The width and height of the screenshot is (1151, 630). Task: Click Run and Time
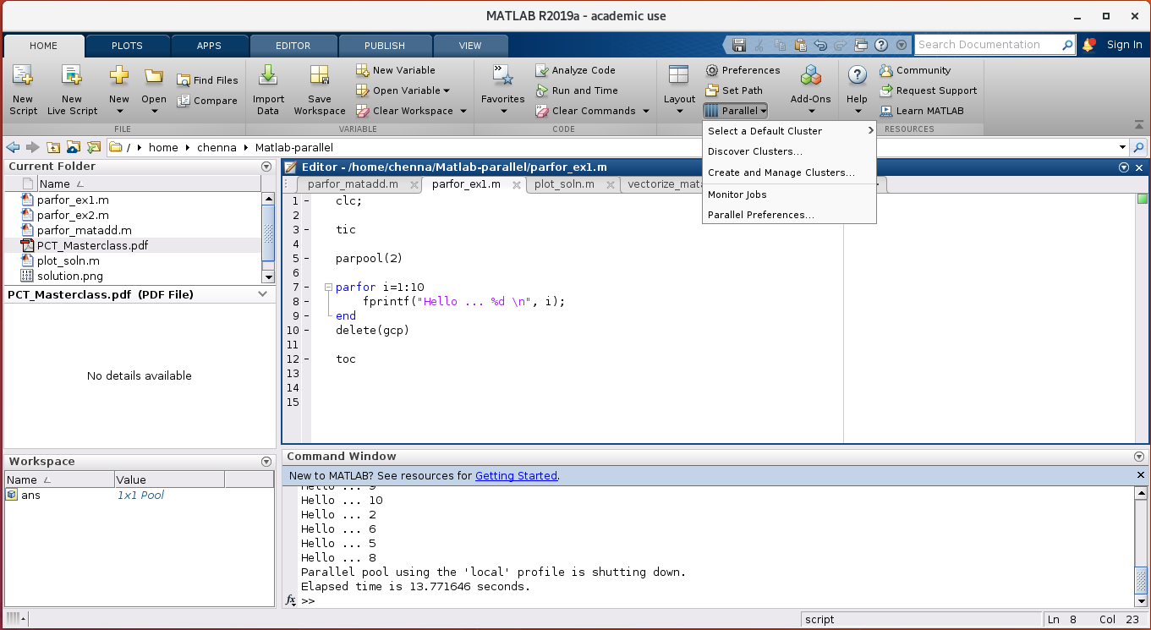tap(576, 90)
